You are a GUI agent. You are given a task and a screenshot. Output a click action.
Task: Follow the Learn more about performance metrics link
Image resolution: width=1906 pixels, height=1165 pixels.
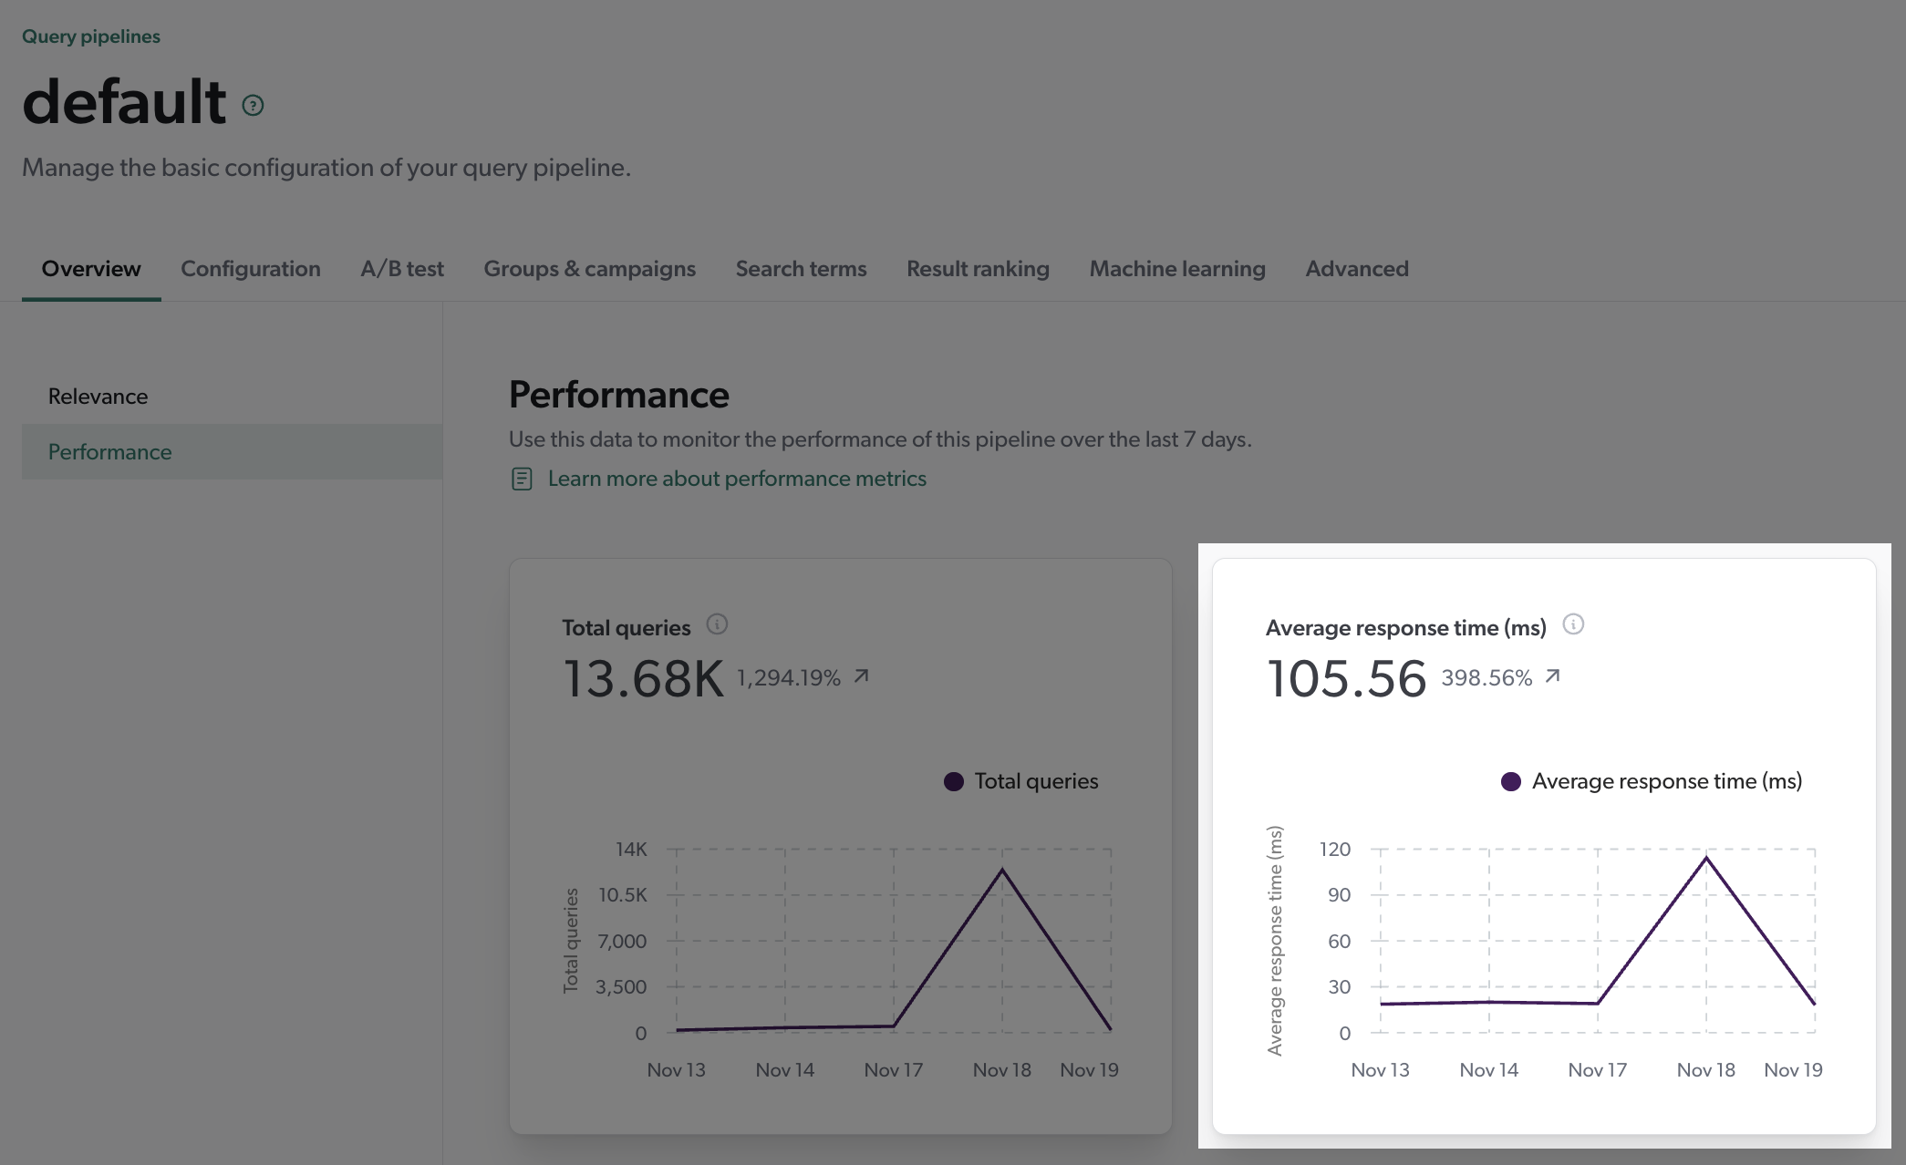(x=736, y=478)
